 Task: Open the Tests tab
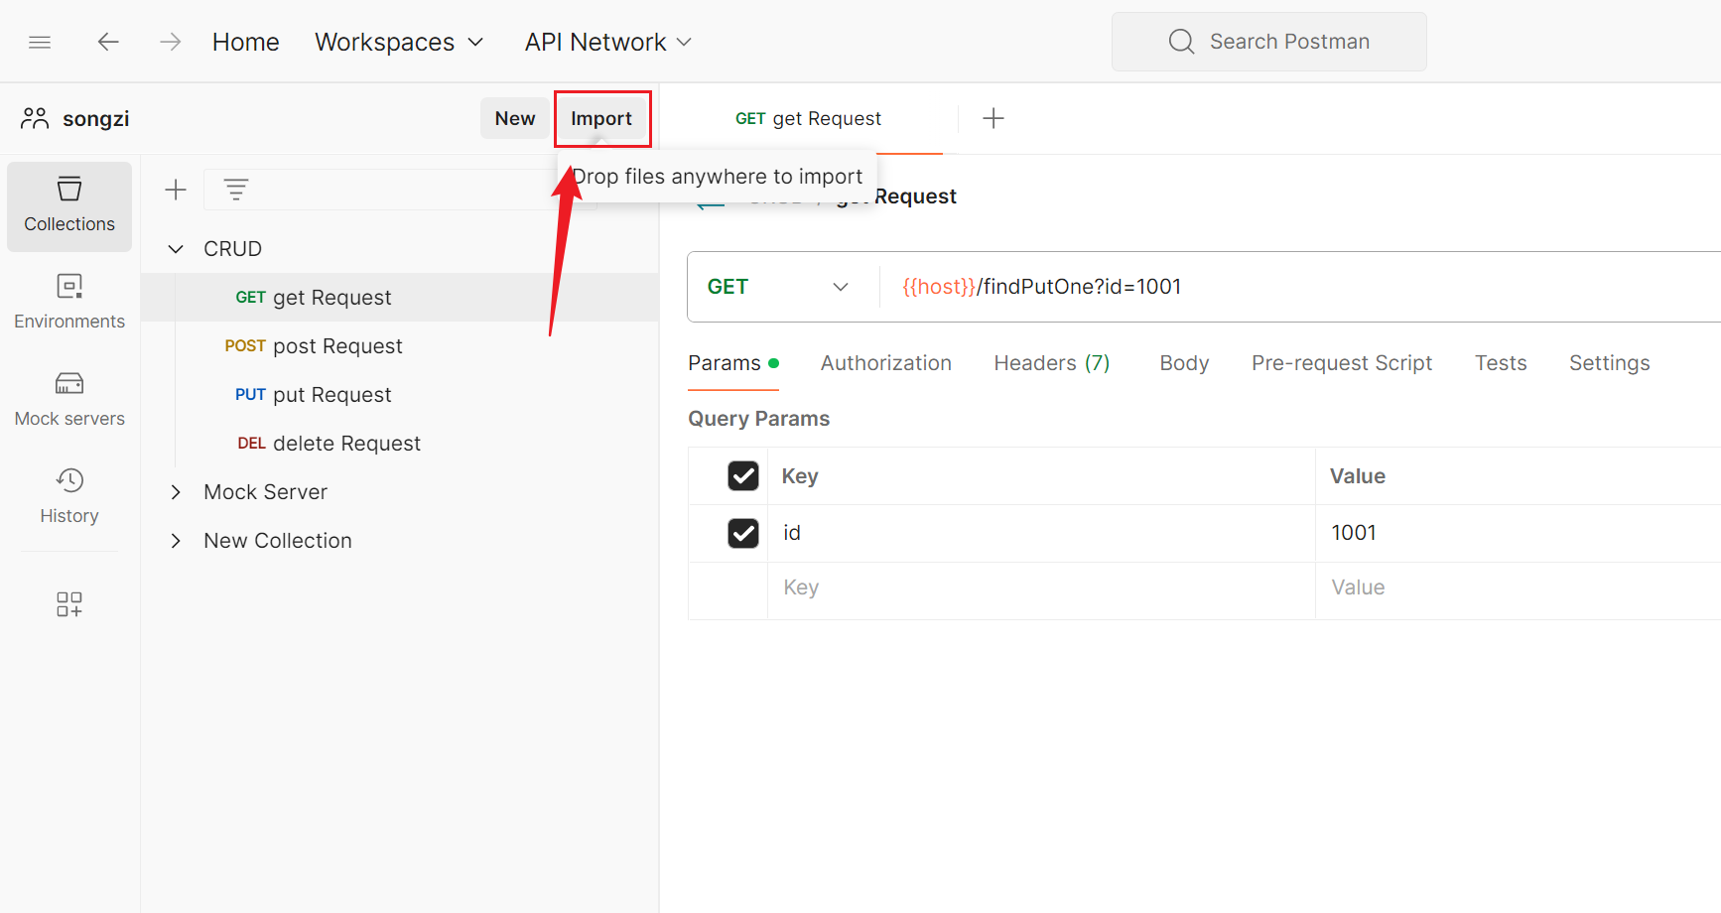[x=1501, y=363]
